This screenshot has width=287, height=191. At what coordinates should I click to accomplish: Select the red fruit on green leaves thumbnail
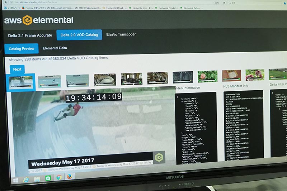tap(207, 76)
